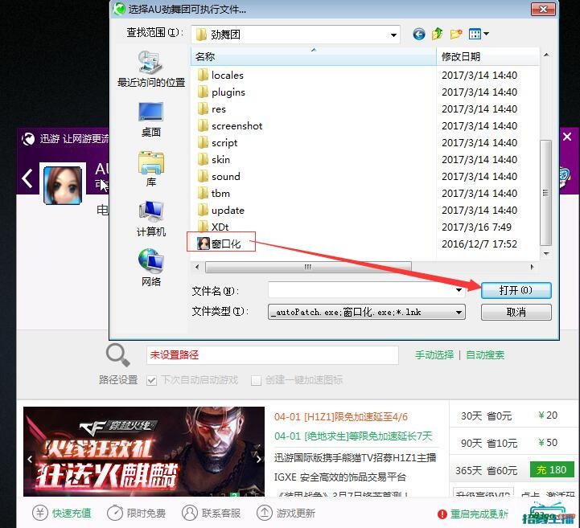Go up one folder level icon
580x528 pixels.
(x=438, y=34)
